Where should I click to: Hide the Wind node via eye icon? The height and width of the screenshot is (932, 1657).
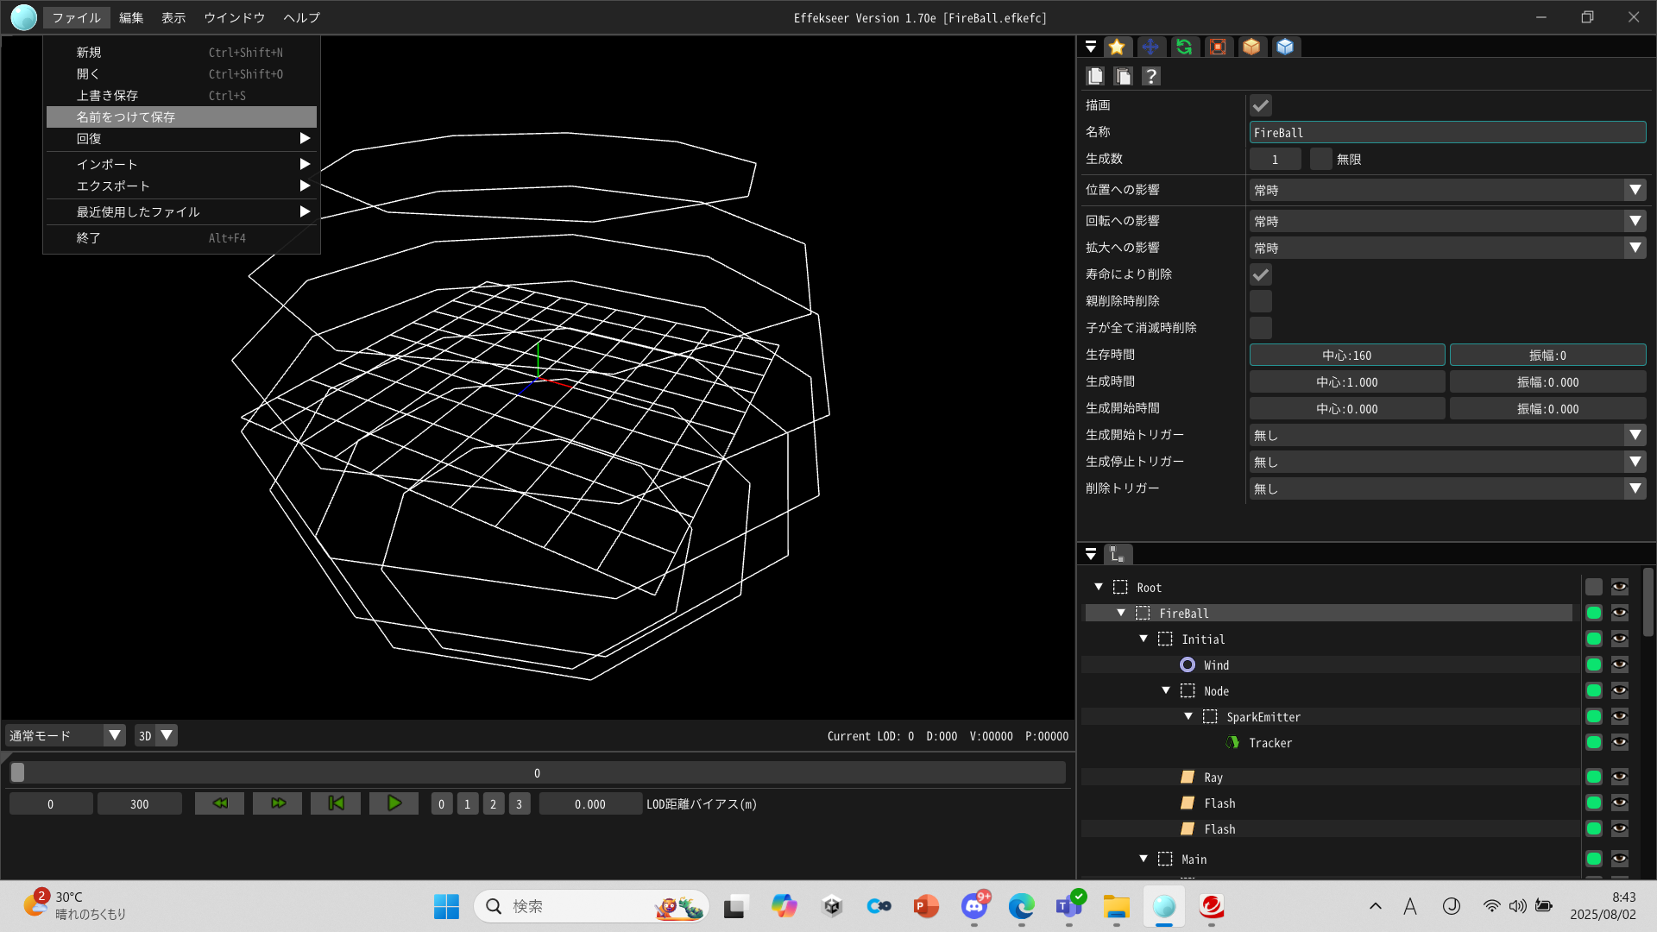(1619, 664)
